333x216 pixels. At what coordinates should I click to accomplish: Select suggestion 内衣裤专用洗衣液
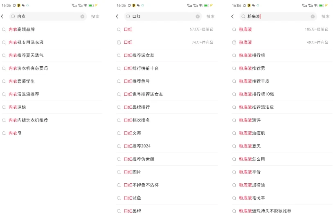(x=26, y=42)
